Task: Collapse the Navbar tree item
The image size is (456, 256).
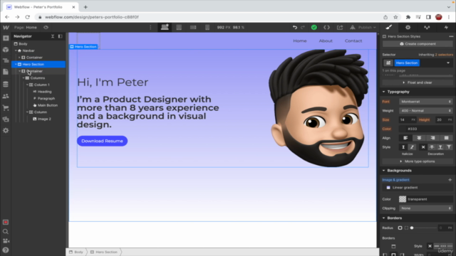Action: click(16, 50)
